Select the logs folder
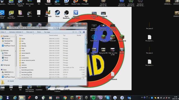The image size is (179, 100). pos(23,48)
